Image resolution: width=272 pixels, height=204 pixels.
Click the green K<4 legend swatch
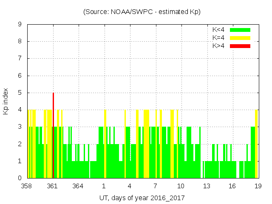pos(240,30)
